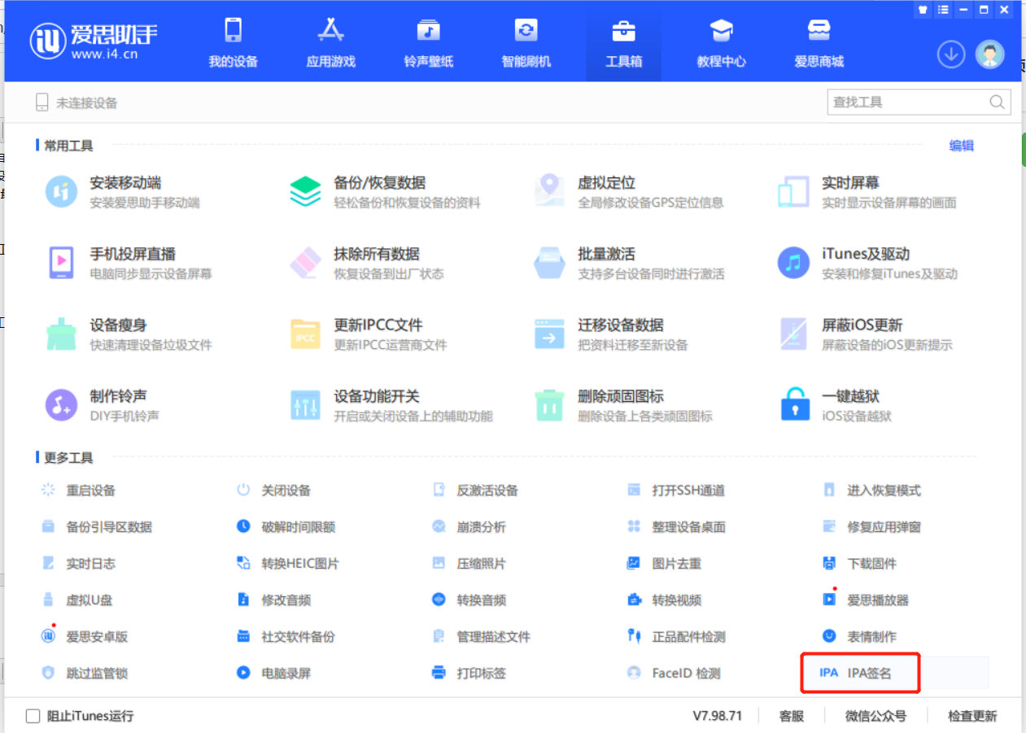Toggle the 阻止iTunes运行 checkbox
The height and width of the screenshot is (733, 1026).
[x=33, y=716]
